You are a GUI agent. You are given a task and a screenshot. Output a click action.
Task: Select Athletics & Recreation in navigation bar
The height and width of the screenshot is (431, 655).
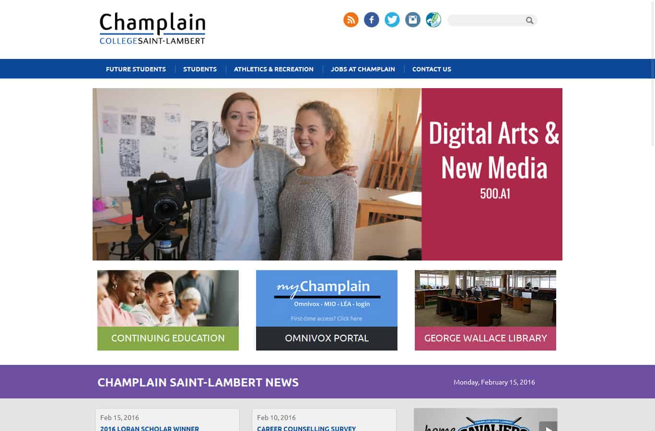[x=274, y=69]
